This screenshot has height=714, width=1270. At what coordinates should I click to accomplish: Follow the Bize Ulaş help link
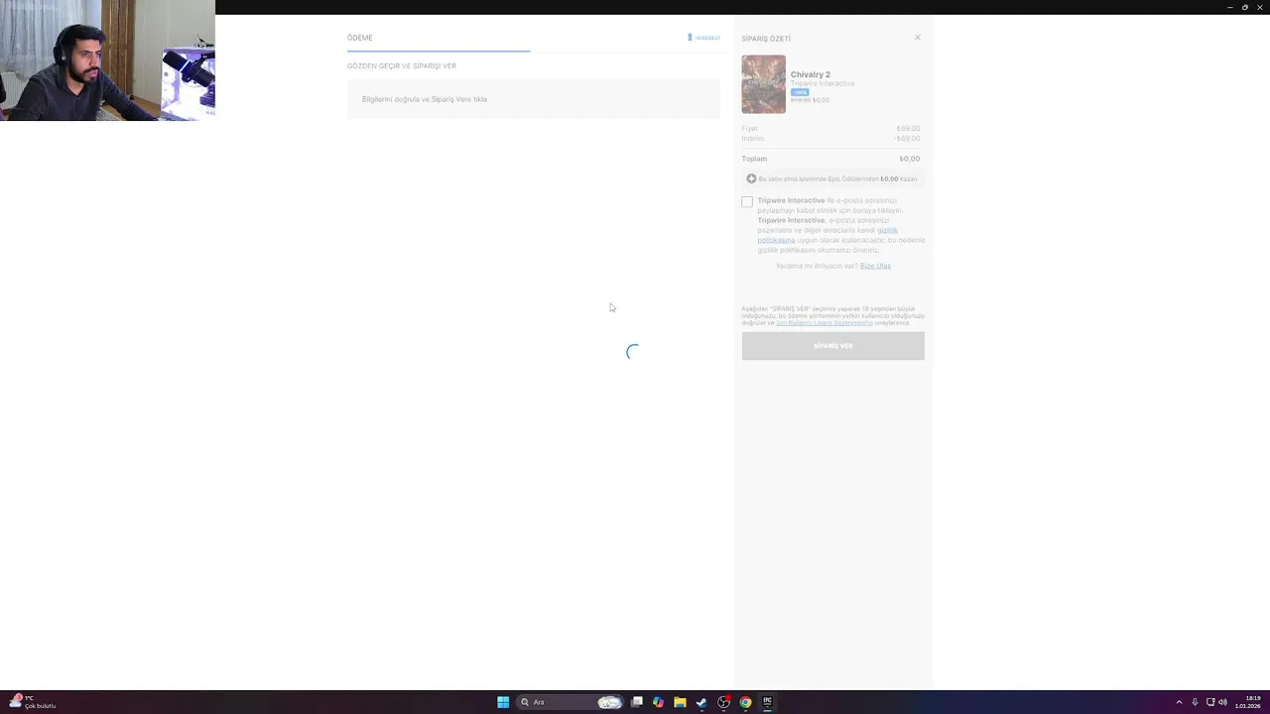tap(875, 266)
